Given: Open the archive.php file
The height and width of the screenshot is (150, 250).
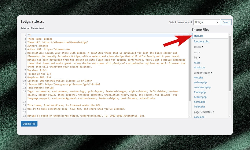Looking at the screenshot, I should pos(200,82).
